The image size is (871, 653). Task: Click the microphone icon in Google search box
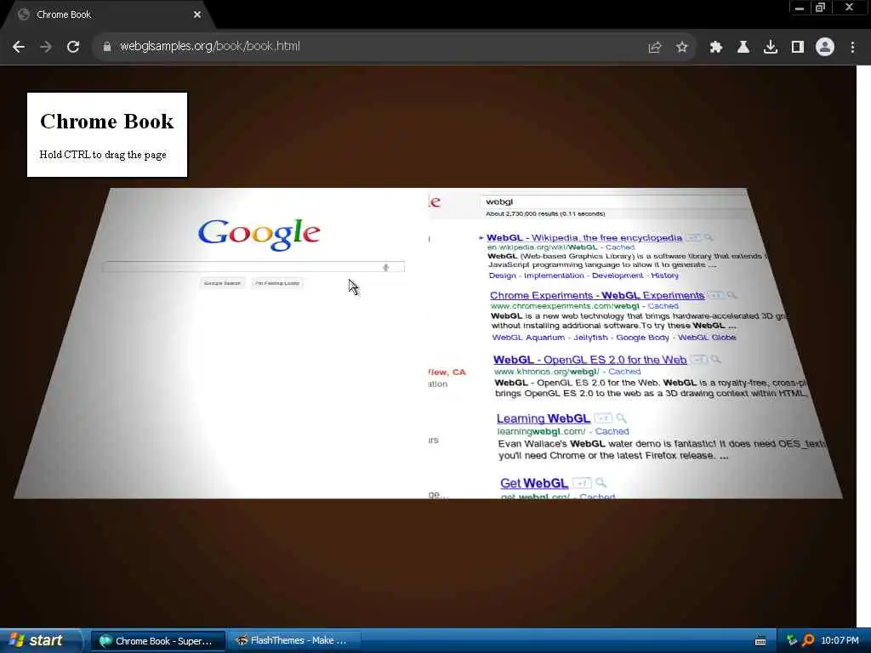[385, 268]
